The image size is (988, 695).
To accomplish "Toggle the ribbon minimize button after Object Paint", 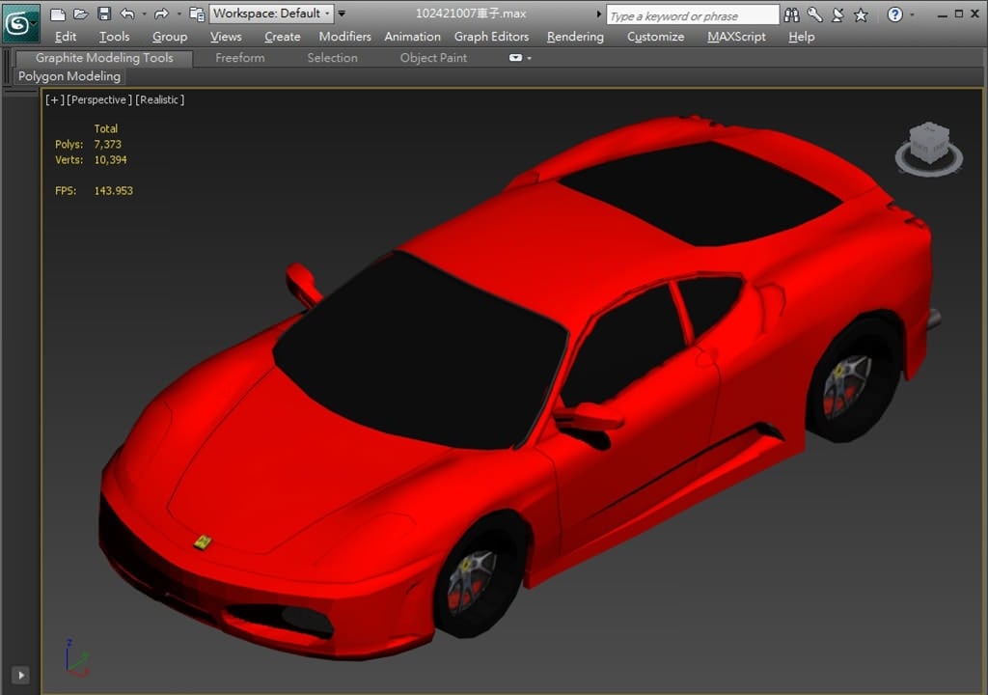I will [x=516, y=58].
